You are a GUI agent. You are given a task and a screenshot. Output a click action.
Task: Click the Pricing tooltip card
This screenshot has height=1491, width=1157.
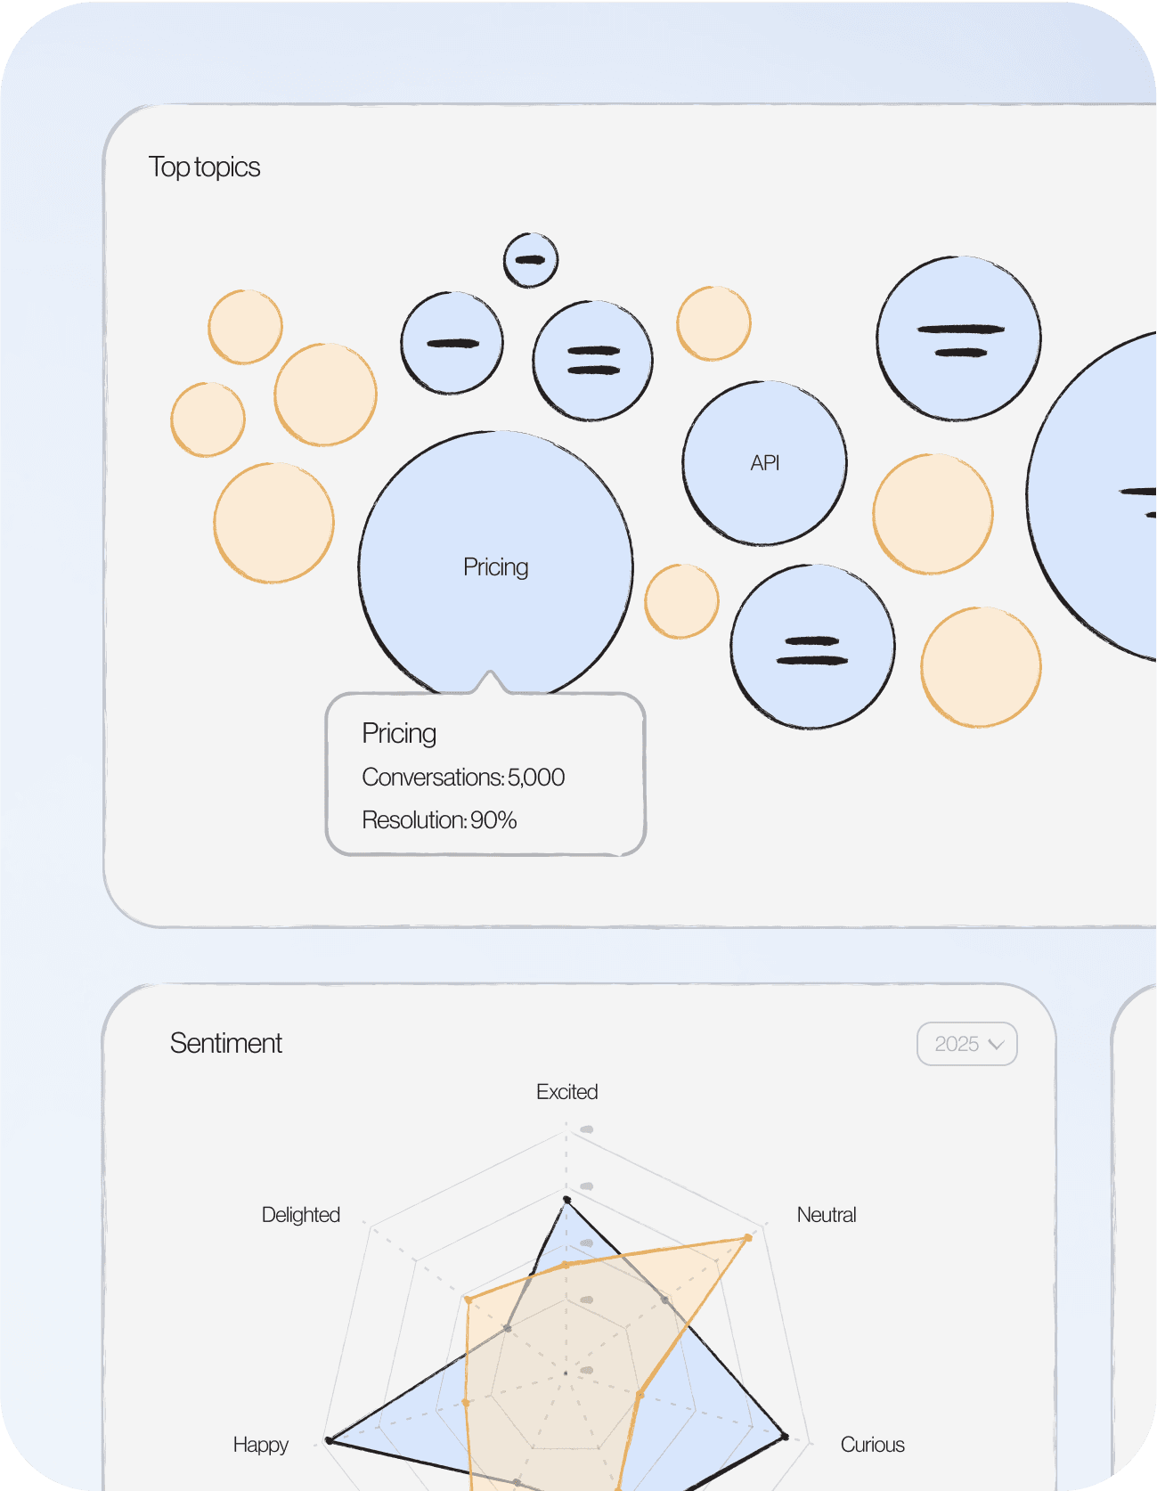(x=485, y=773)
